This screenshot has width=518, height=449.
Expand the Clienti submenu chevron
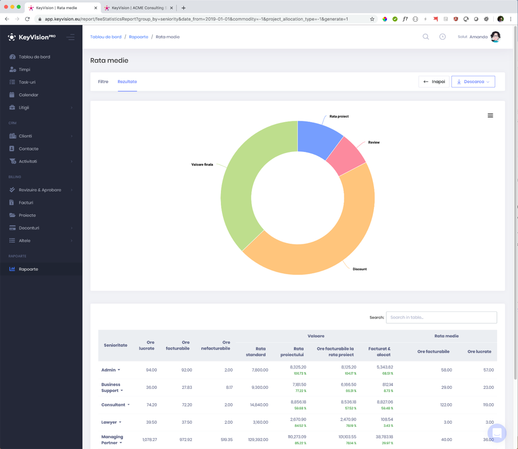71,136
